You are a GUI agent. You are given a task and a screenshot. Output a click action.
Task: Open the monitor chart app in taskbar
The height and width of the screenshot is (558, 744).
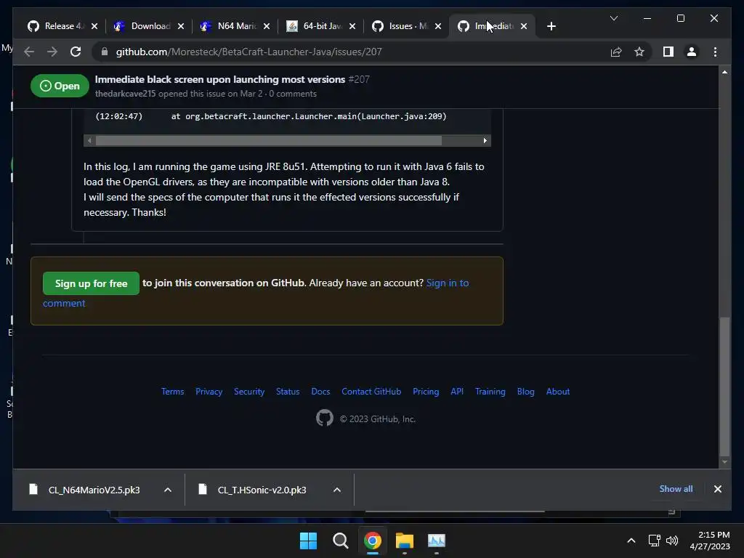pos(437,541)
